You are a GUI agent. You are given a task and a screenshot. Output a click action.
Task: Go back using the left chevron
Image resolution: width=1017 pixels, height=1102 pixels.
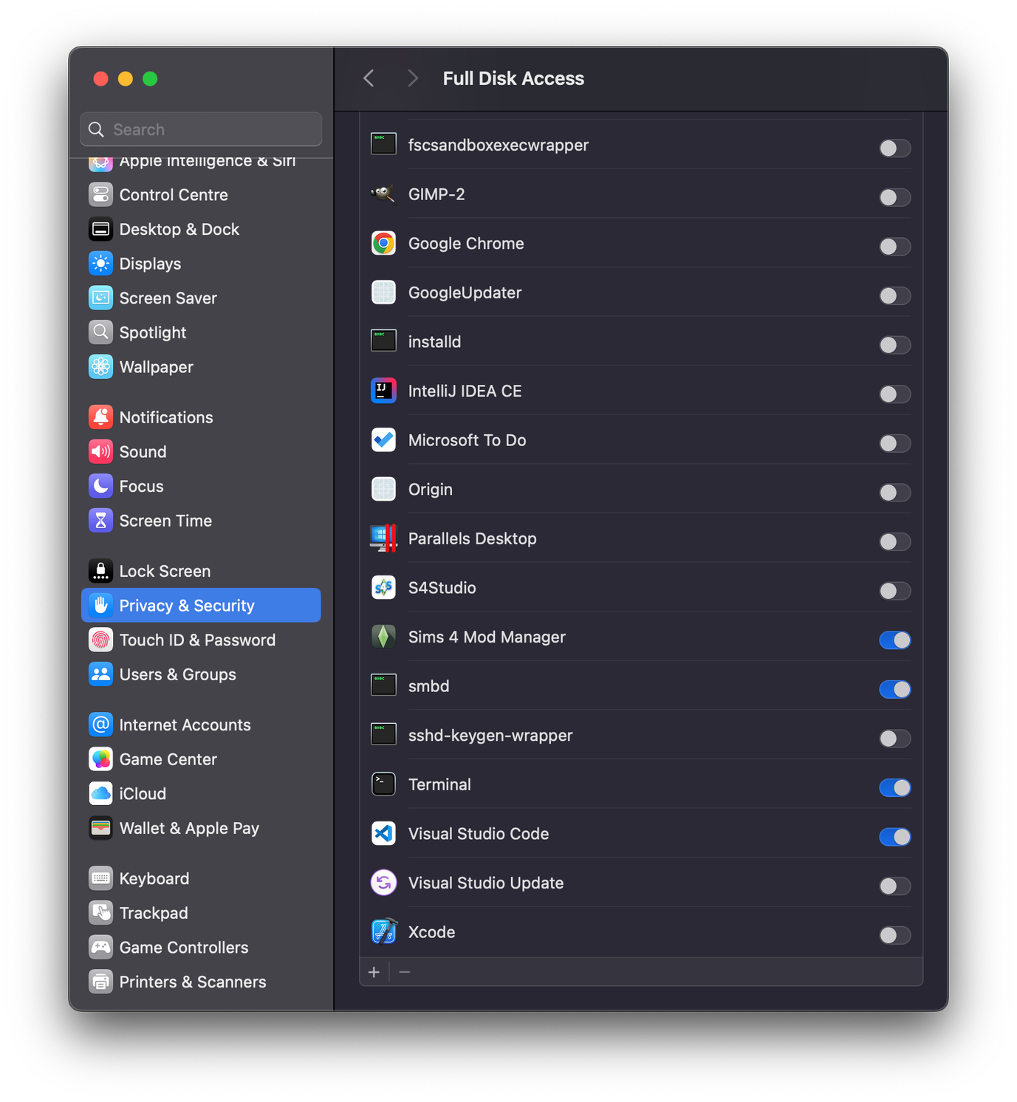[x=369, y=78]
